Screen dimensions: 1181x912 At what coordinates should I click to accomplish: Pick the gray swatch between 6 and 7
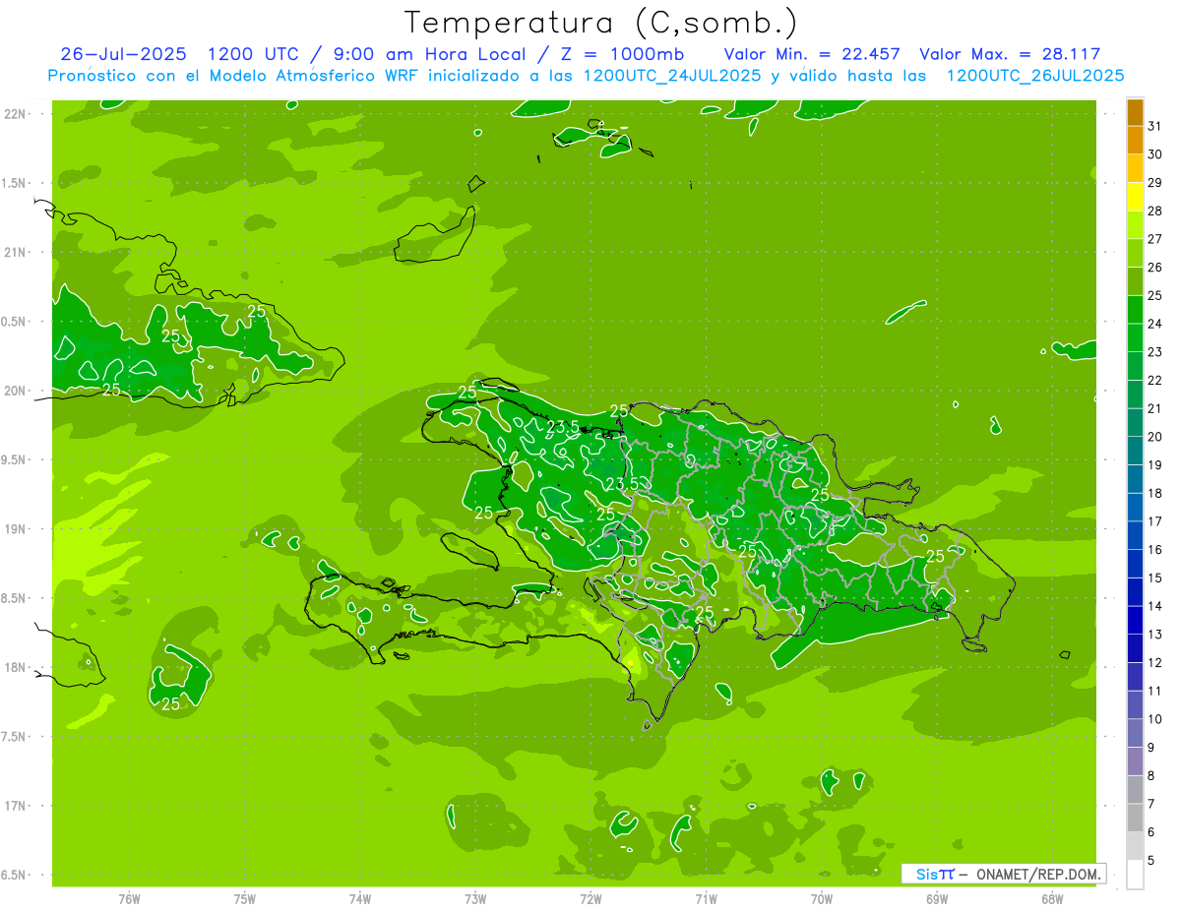tap(1135, 818)
